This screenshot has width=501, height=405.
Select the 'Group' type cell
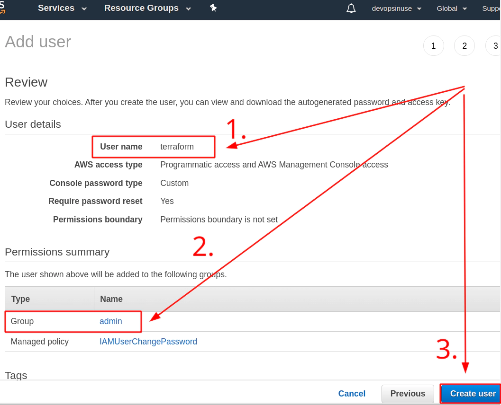[x=22, y=321]
